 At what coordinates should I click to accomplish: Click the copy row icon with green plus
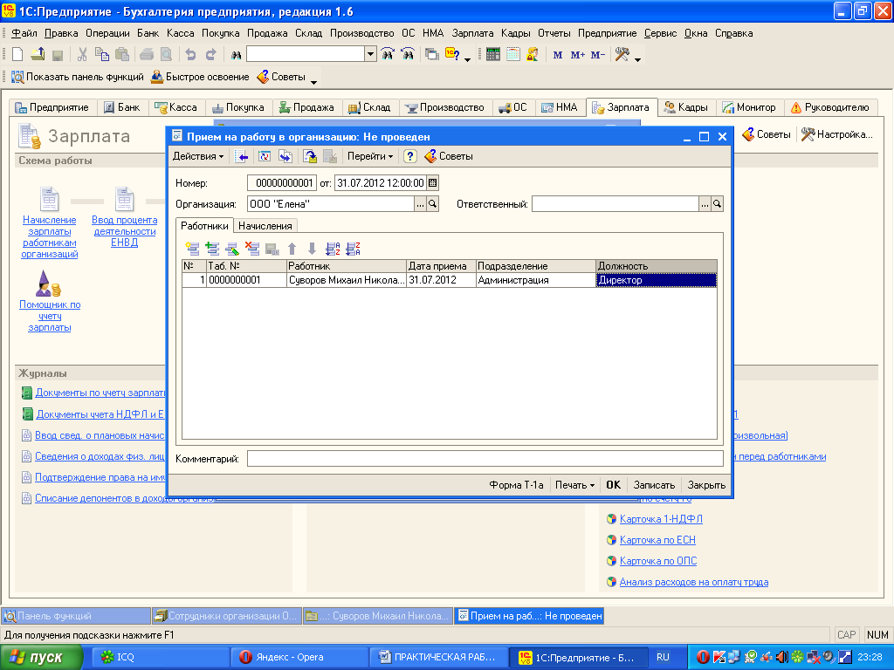tap(212, 249)
